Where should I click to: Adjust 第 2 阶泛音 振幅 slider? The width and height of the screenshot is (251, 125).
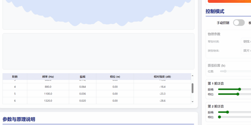235,112
